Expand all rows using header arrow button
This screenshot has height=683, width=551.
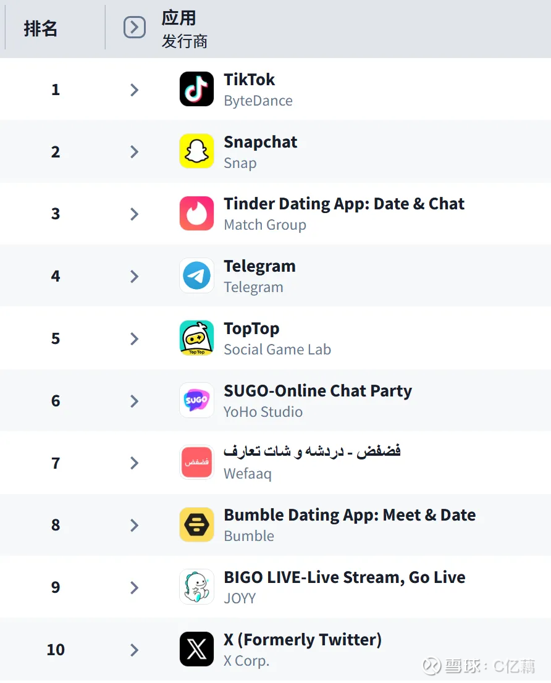(135, 27)
